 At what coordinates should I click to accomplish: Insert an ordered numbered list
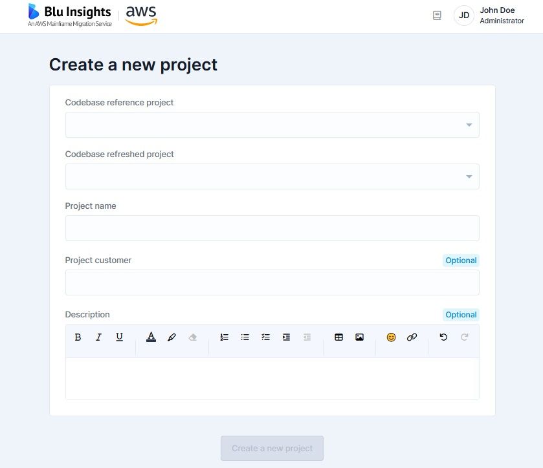(x=225, y=337)
